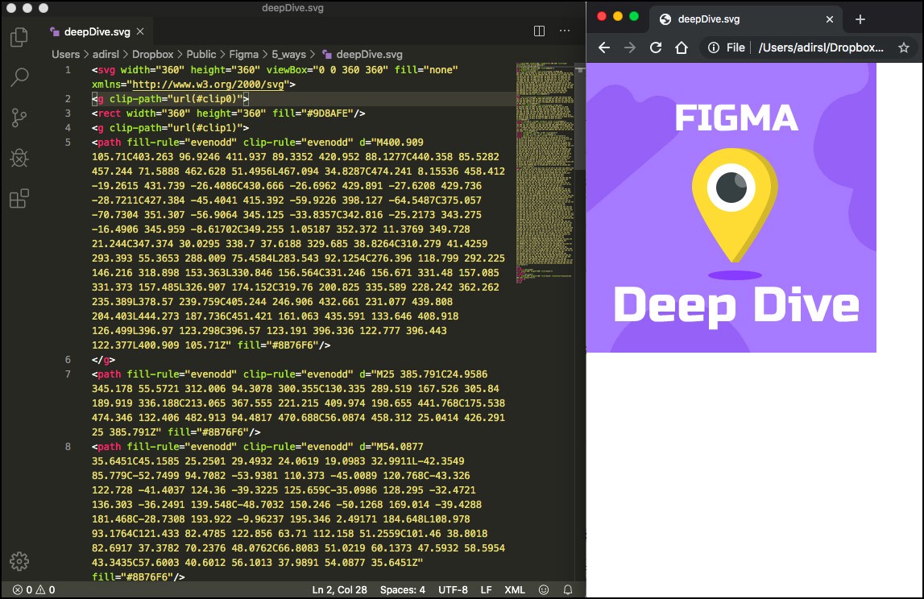Click the browser home icon
This screenshot has width=924, height=599.
[x=681, y=48]
